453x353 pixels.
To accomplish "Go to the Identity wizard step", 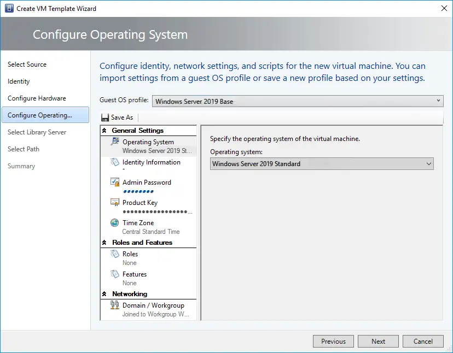I will (19, 81).
